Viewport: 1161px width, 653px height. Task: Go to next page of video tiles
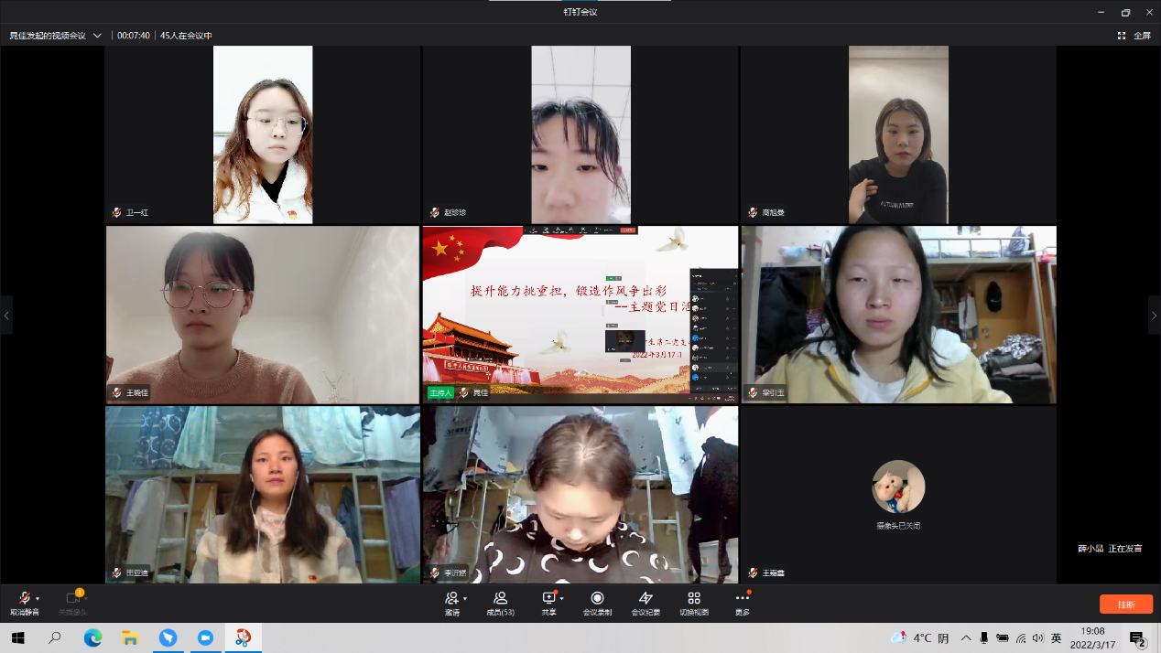point(1154,316)
